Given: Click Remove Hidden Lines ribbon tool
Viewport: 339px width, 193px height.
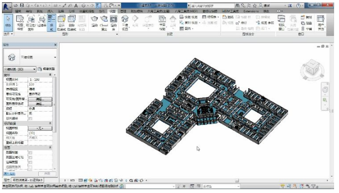Looking at the screenshot, I should point(72,23).
